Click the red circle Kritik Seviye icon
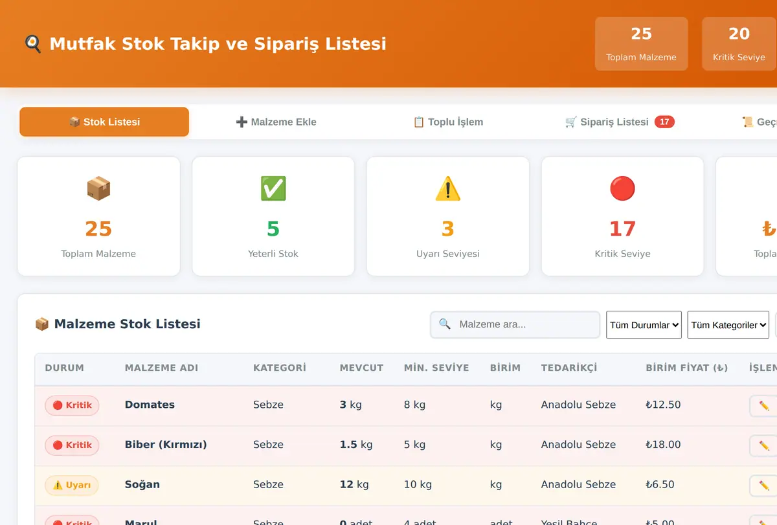777x525 pixels. [622, 188]
